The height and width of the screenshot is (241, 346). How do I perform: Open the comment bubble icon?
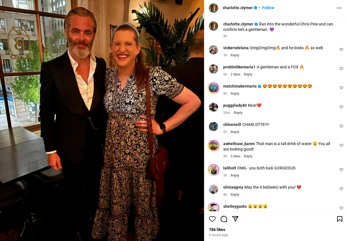click(x=224, y=219)
